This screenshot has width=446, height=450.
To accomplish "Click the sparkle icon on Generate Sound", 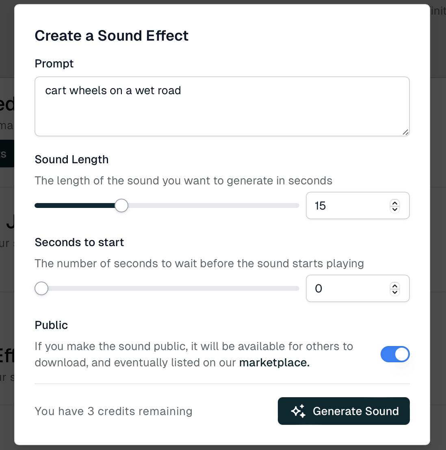I will tap(298, 411).
